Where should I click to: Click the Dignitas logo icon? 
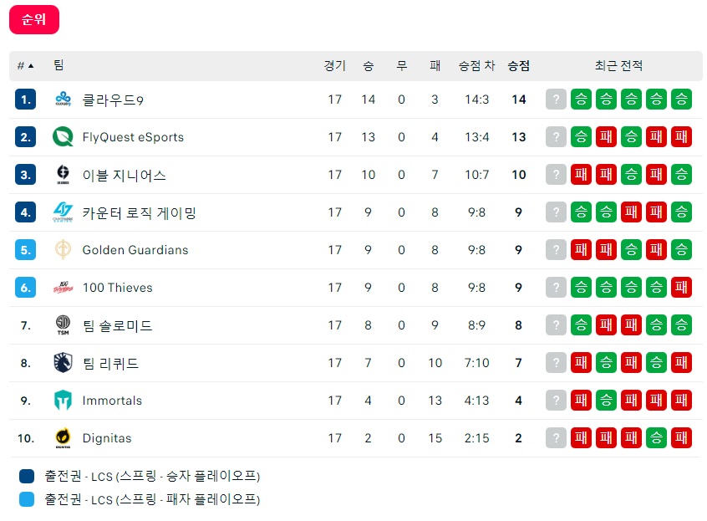click(64, 438)
